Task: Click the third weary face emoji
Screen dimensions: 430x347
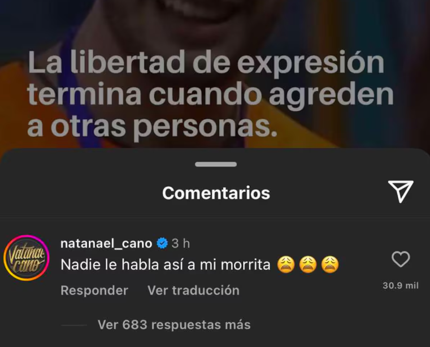Action: click(x=330, y=264)
